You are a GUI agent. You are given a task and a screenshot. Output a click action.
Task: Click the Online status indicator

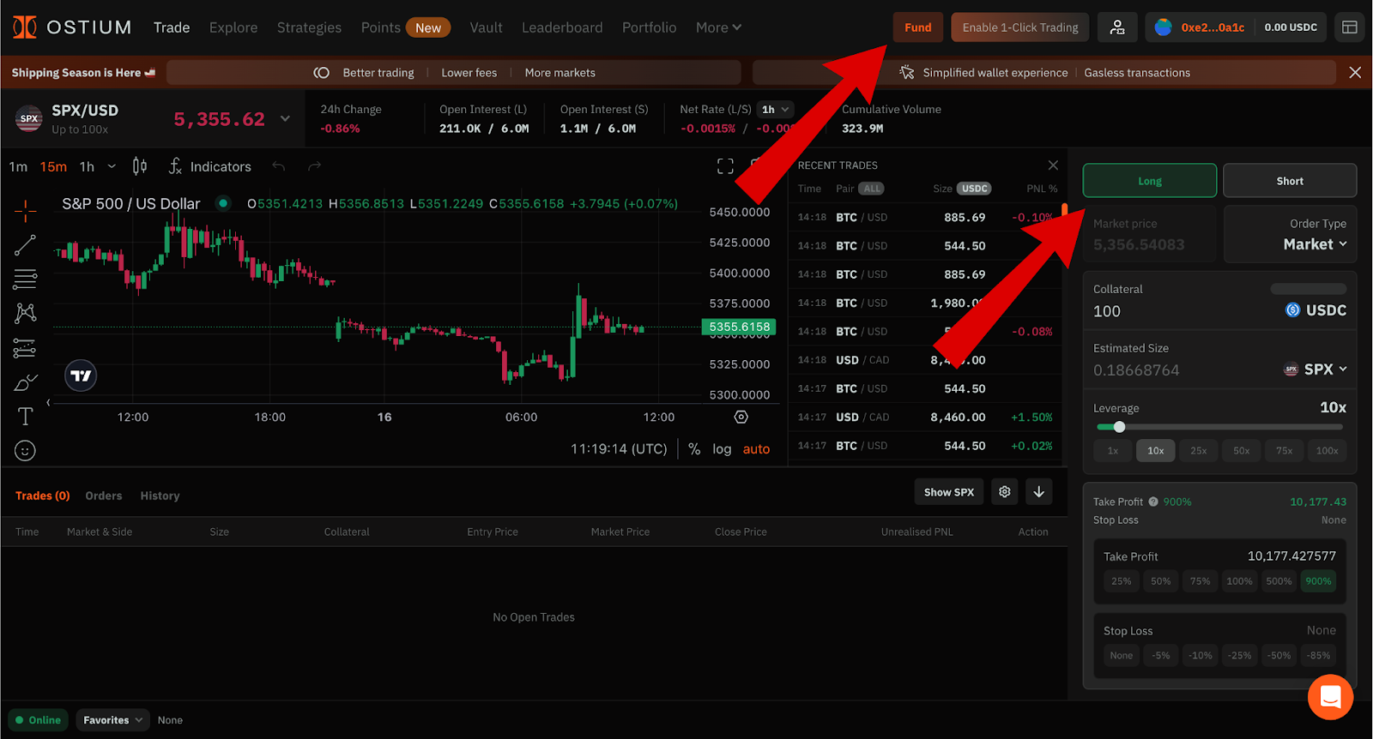coord(38,720)
